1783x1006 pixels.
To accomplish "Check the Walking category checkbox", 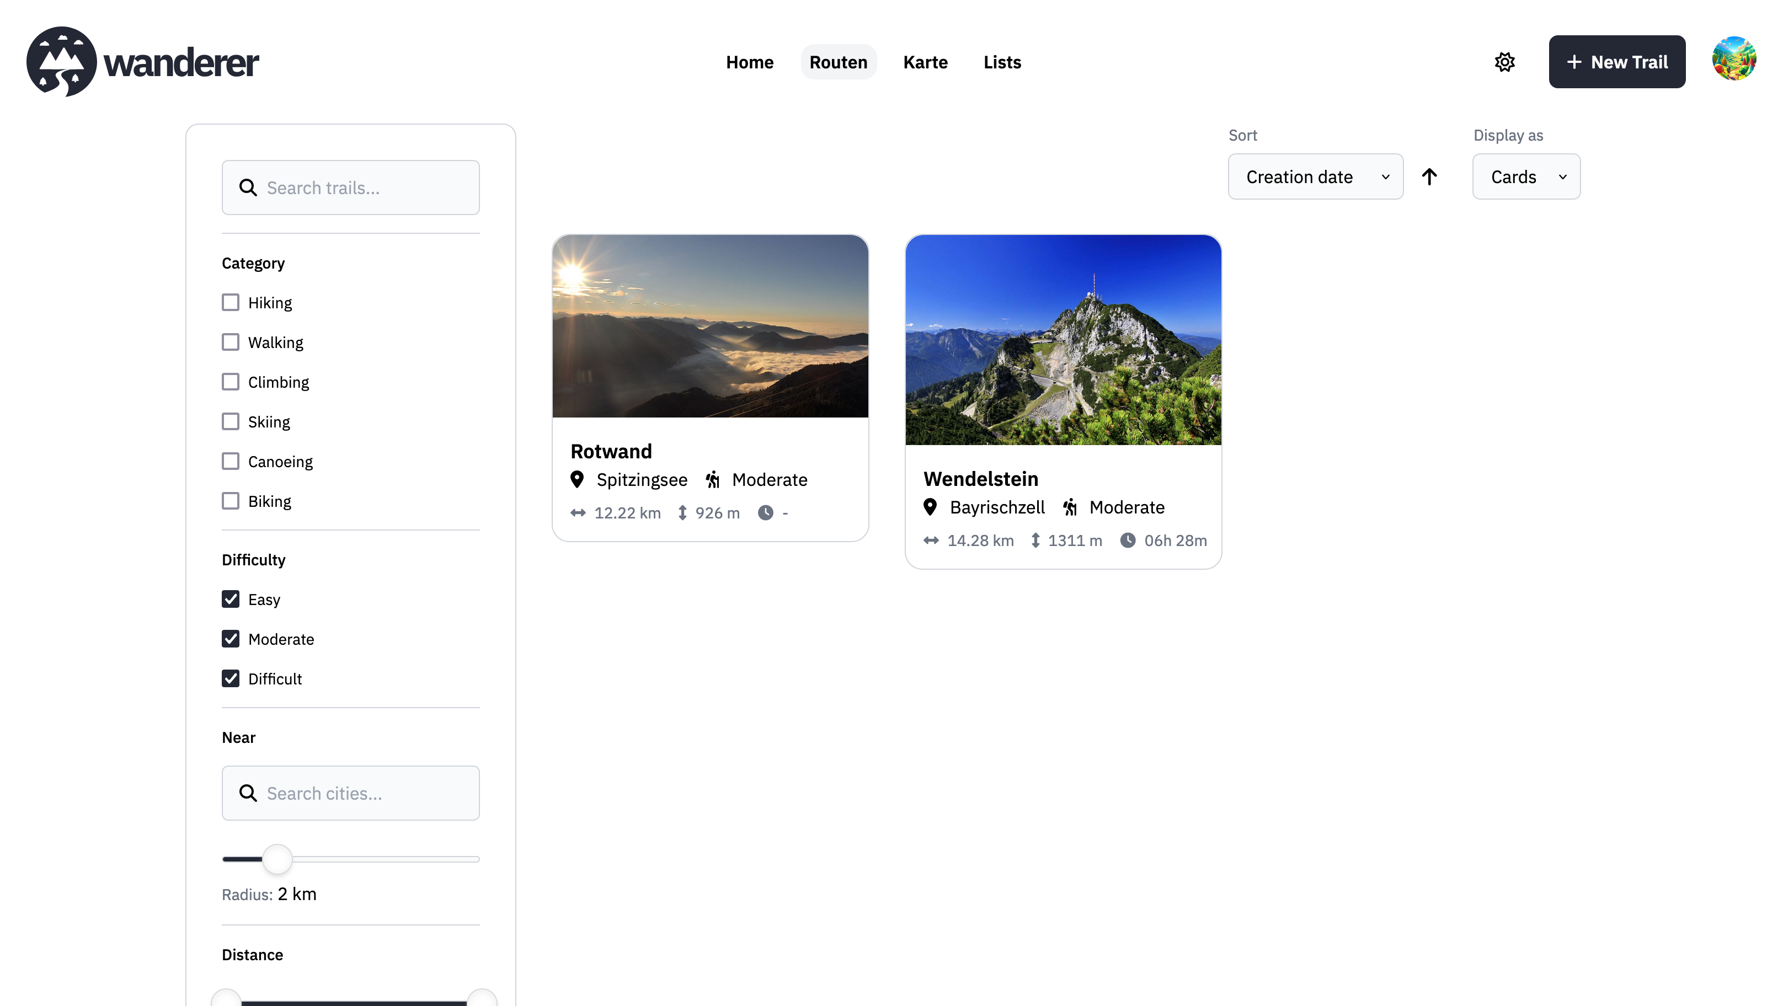I will 231,342.
